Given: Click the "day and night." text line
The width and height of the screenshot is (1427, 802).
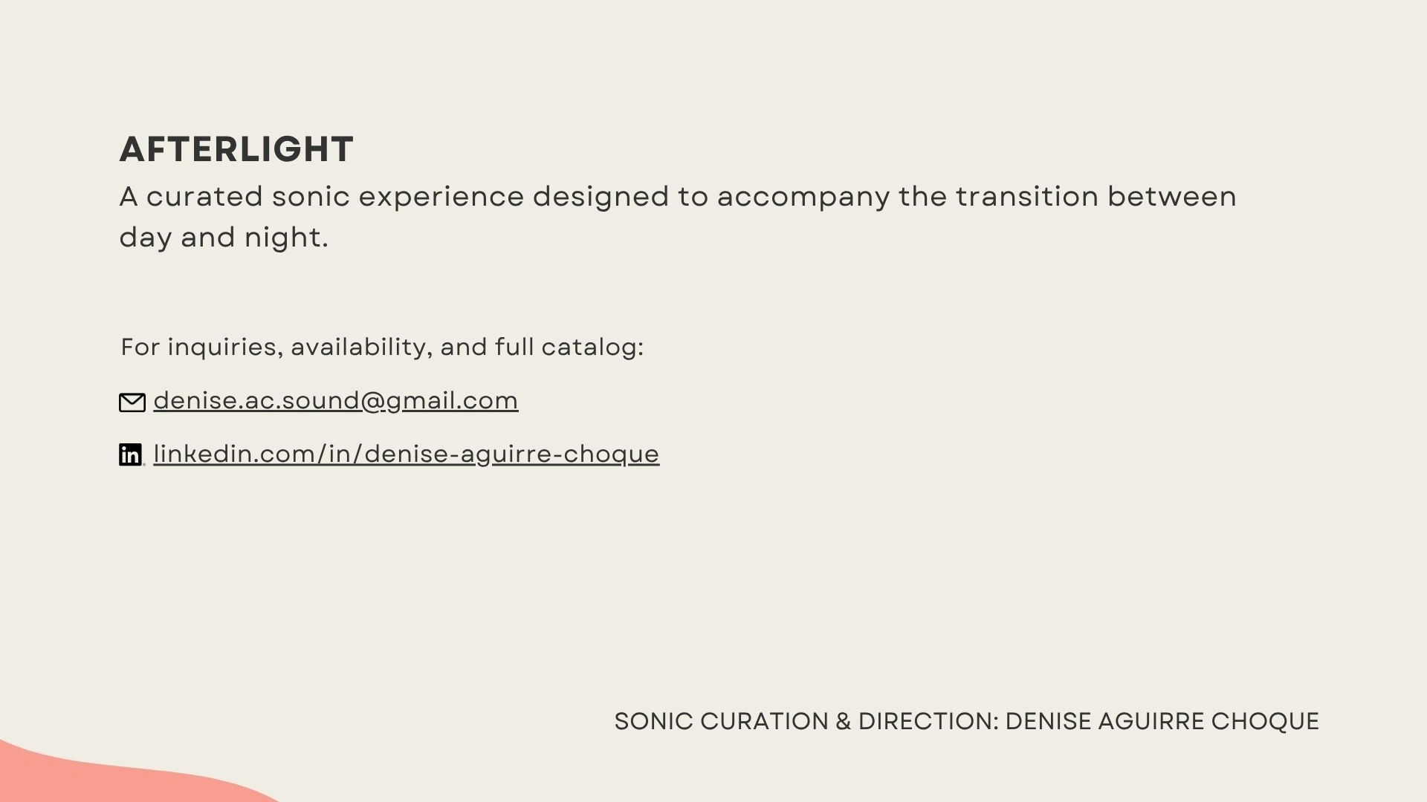Looking at the screenshot, I should click(x=224, y=238).
